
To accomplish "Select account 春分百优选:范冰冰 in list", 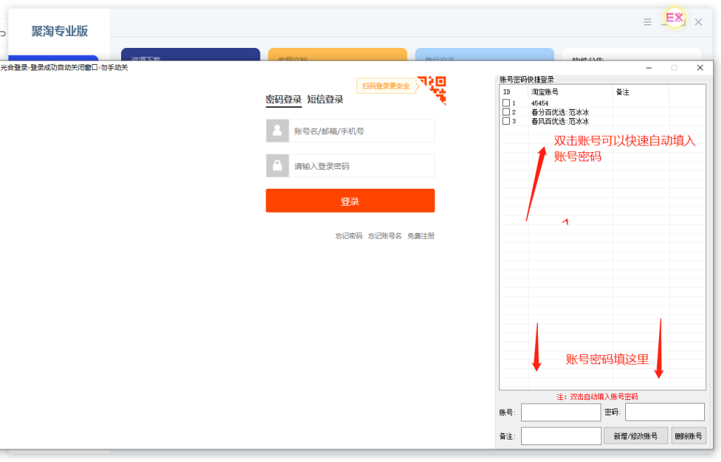I will tap(560, 112).
